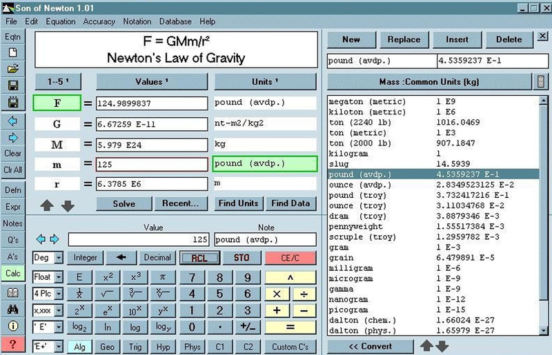Click the save-all disk icon below Save
This screenshot has width=552, height=355.
tap(12, 103)
